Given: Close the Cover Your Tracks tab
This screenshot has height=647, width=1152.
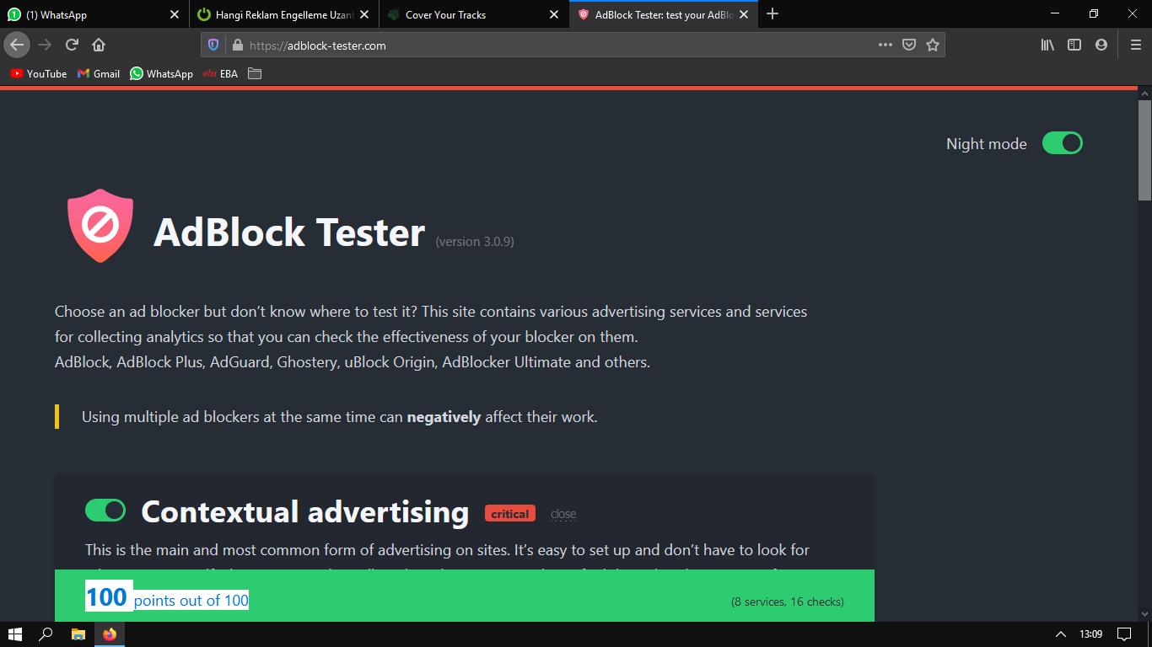Looking at the screenshot, I should (554, 14).
